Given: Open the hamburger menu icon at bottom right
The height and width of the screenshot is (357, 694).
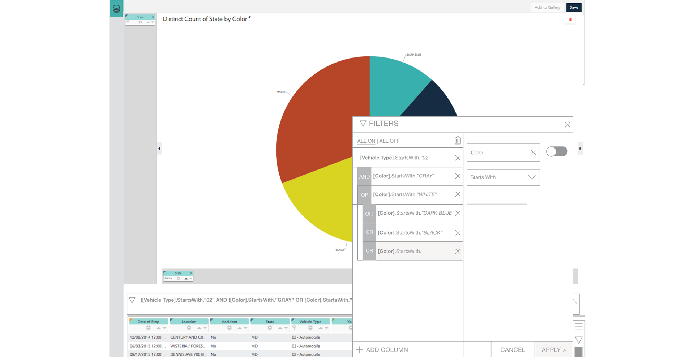Looking at the screenshot, I should (x=579, y=327).
